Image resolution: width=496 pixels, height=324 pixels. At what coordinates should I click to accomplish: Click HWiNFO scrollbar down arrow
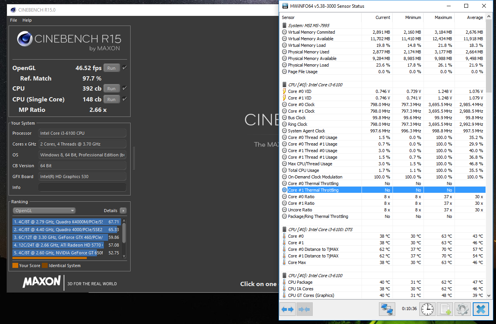pos(489,295)
